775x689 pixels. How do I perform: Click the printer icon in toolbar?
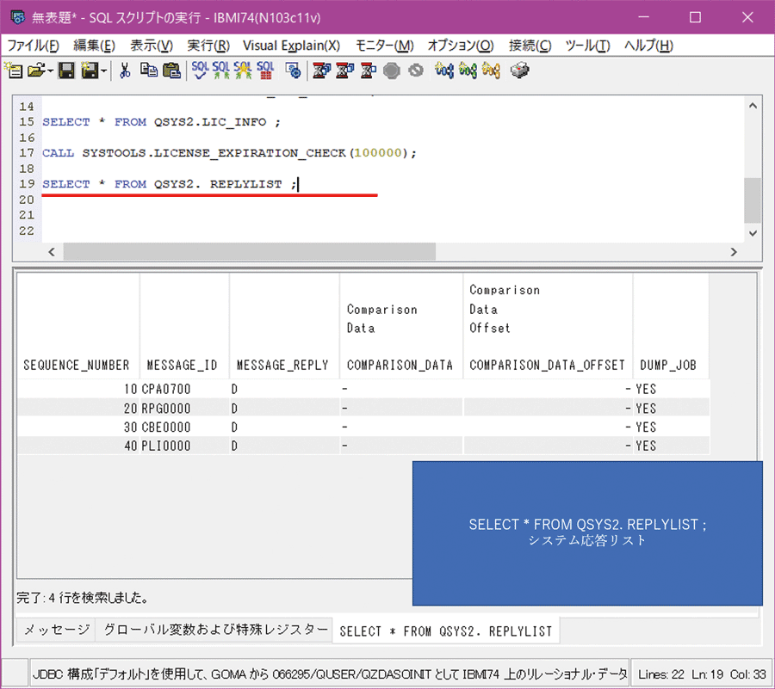pos(519,71)
